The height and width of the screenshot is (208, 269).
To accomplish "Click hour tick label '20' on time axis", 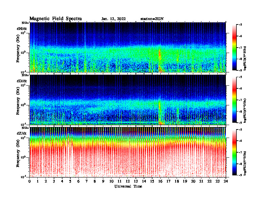I will tap(193, 181).
